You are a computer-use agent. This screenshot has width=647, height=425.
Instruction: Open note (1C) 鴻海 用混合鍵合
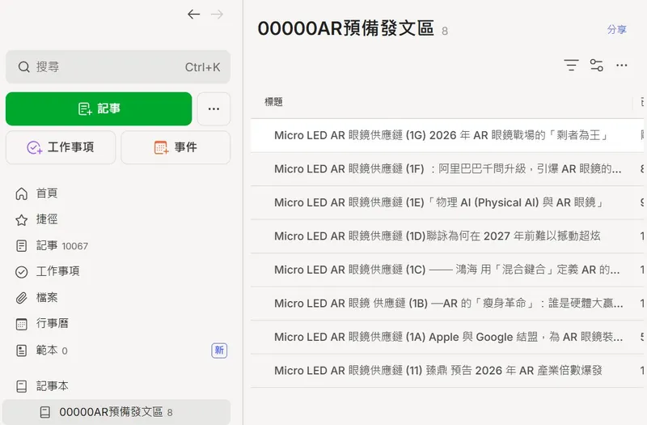tap(447, 270)
